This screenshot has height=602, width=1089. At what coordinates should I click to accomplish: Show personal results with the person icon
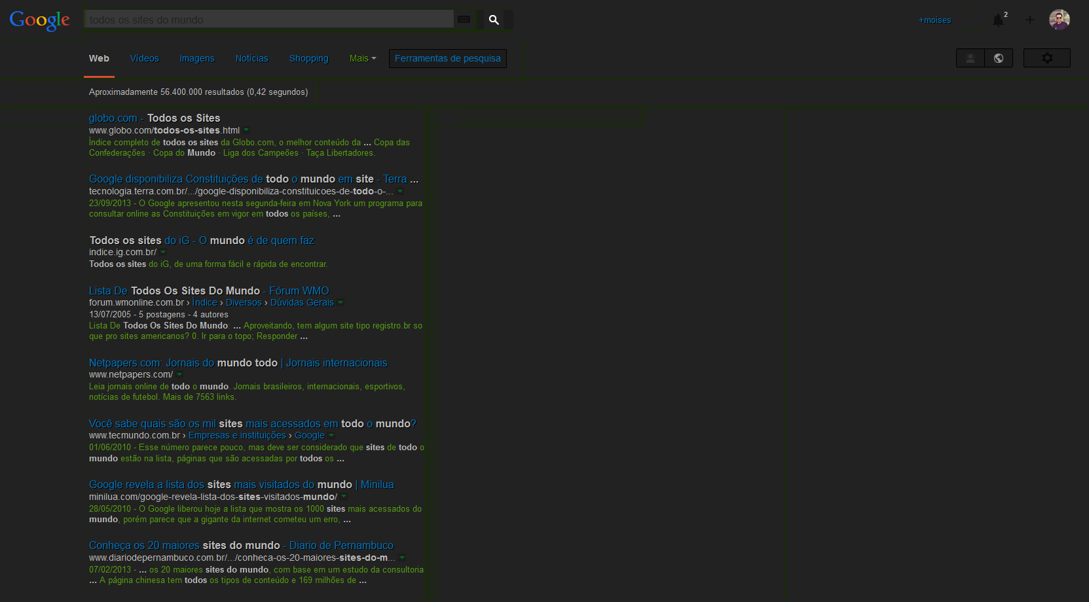970,58
